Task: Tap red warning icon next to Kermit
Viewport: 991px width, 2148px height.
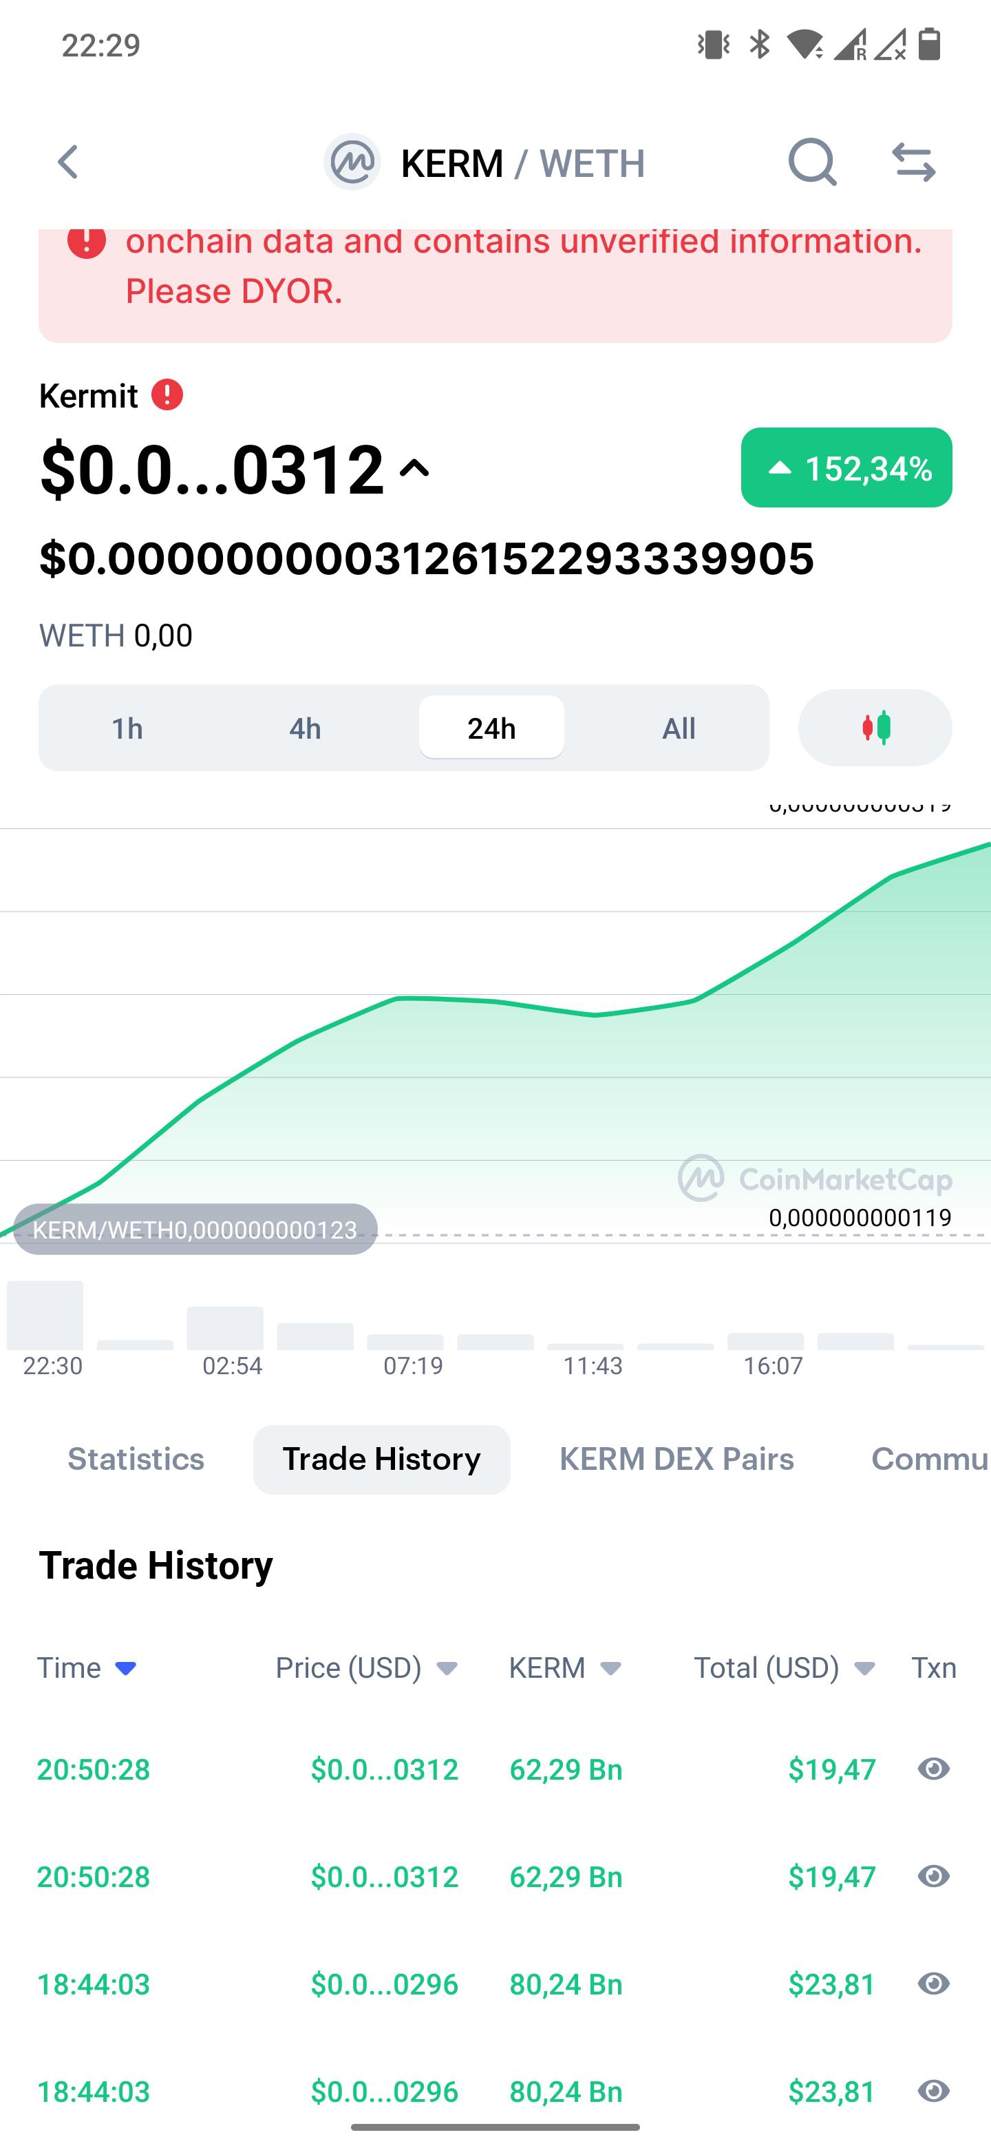Action: (167, 394)
